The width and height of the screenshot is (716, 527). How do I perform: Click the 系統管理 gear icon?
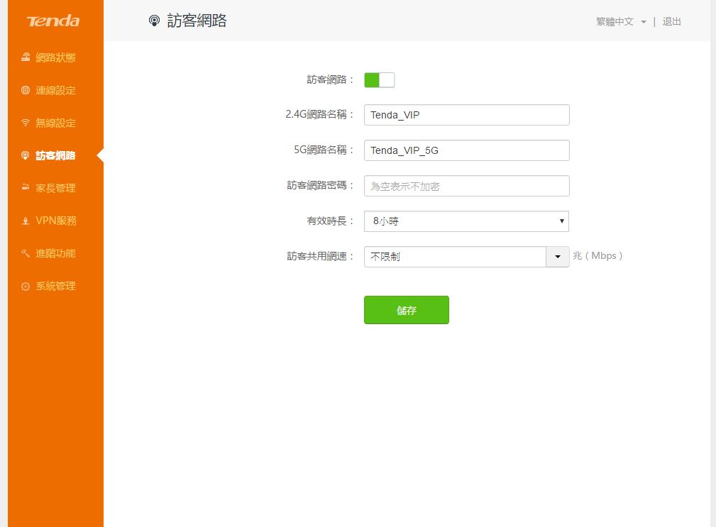coord(26,286)
